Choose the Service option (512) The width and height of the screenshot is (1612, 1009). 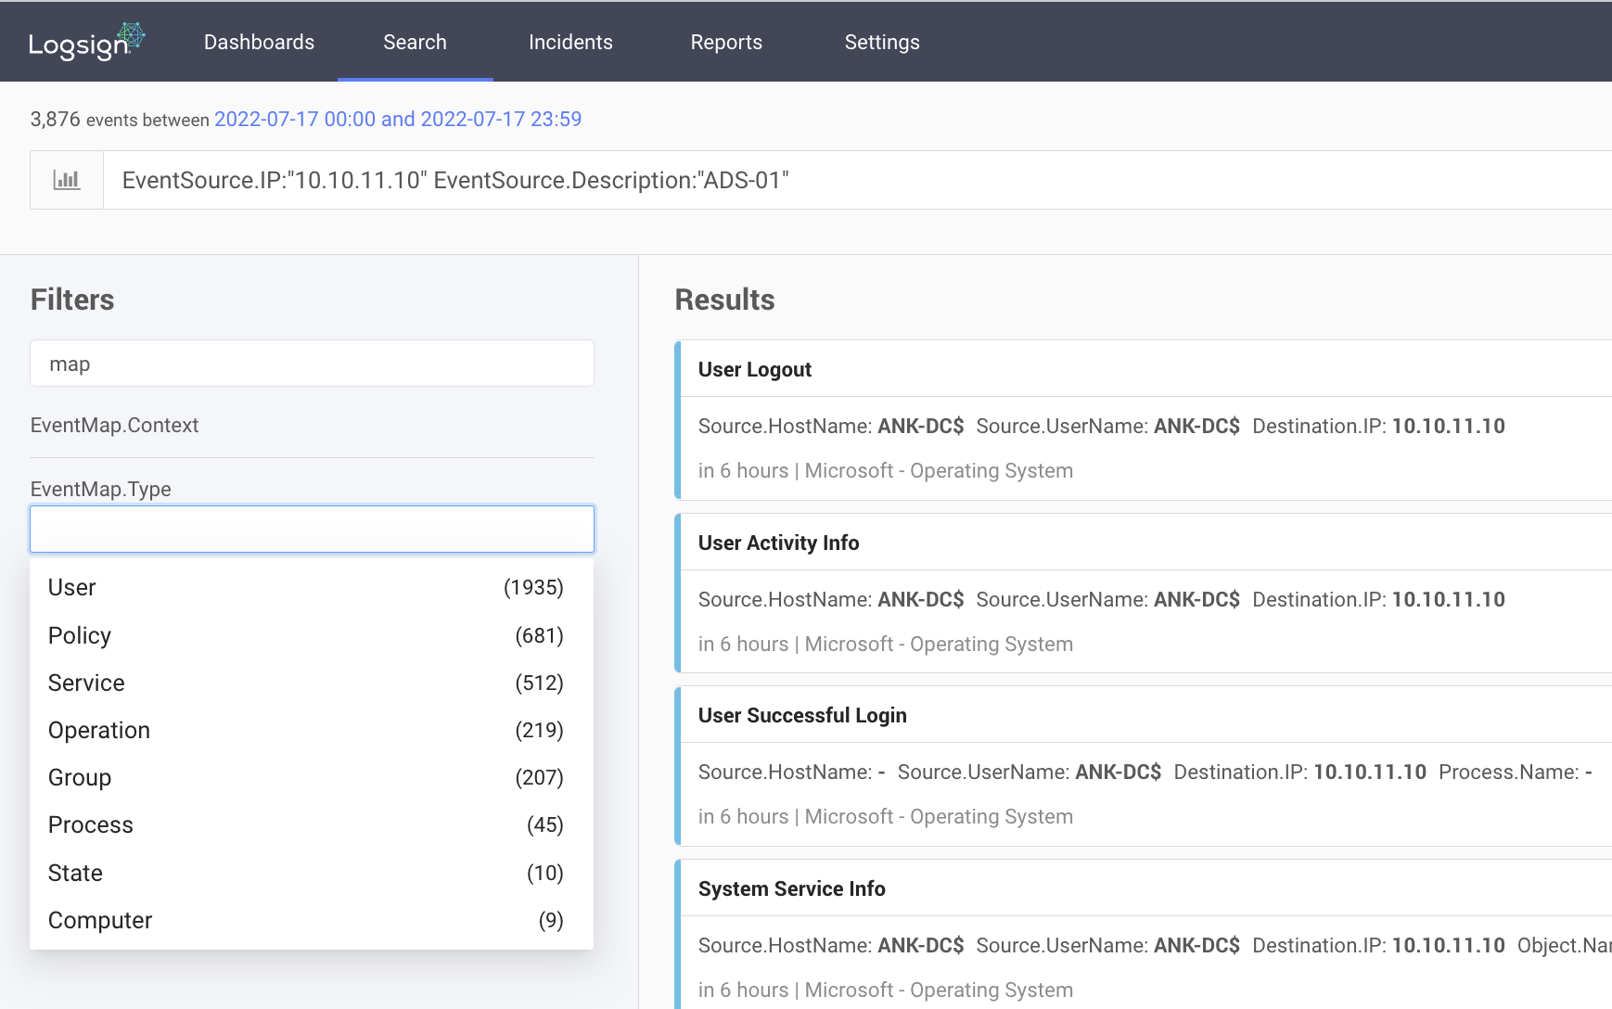coord(312,683)
